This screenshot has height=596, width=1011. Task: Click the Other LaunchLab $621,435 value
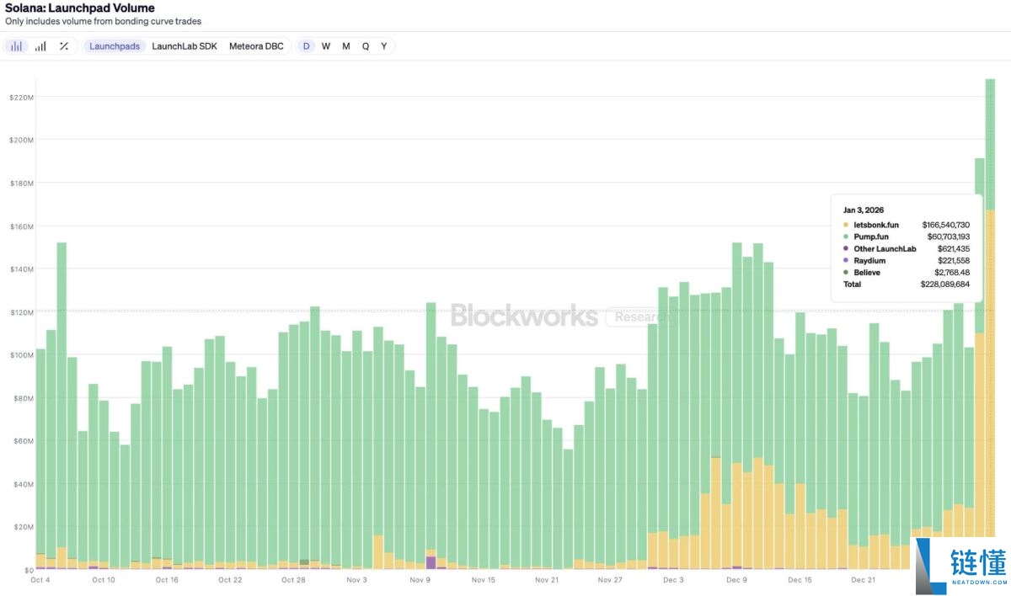(x=954, y=249)
